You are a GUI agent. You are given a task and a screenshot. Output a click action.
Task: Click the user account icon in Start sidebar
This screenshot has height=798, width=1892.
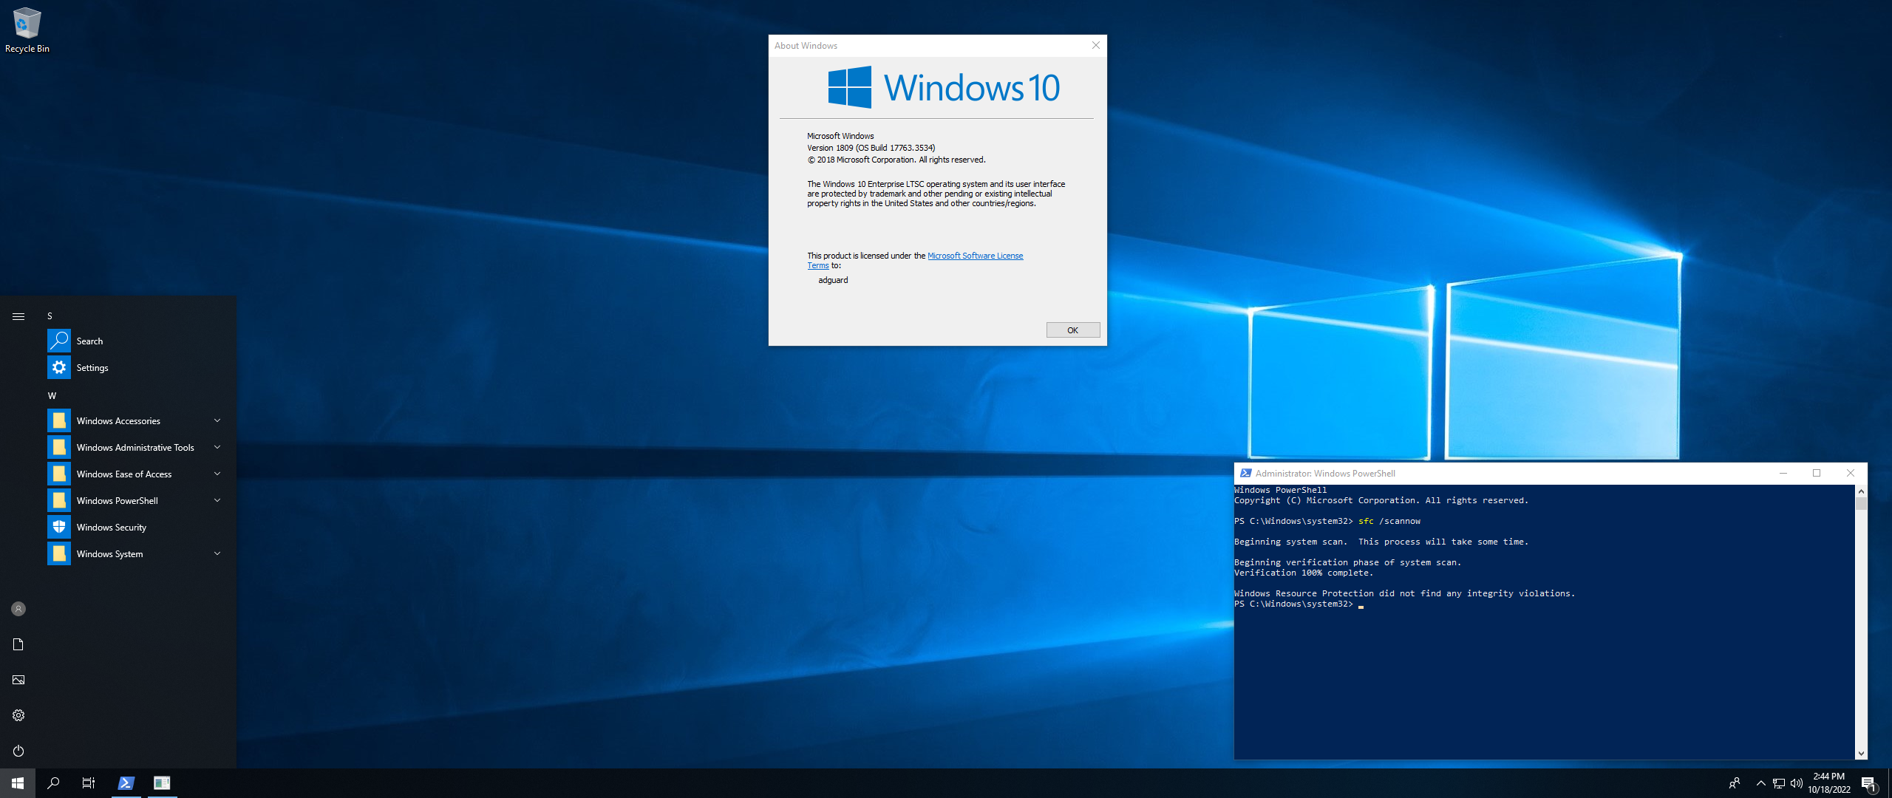[18, 609]
